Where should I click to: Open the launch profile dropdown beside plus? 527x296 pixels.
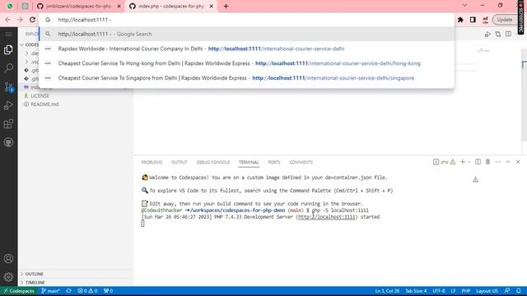coord(469,162)
